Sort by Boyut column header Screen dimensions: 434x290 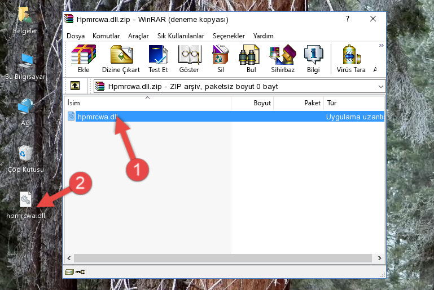pyautogui.click(x=252, y=103)
